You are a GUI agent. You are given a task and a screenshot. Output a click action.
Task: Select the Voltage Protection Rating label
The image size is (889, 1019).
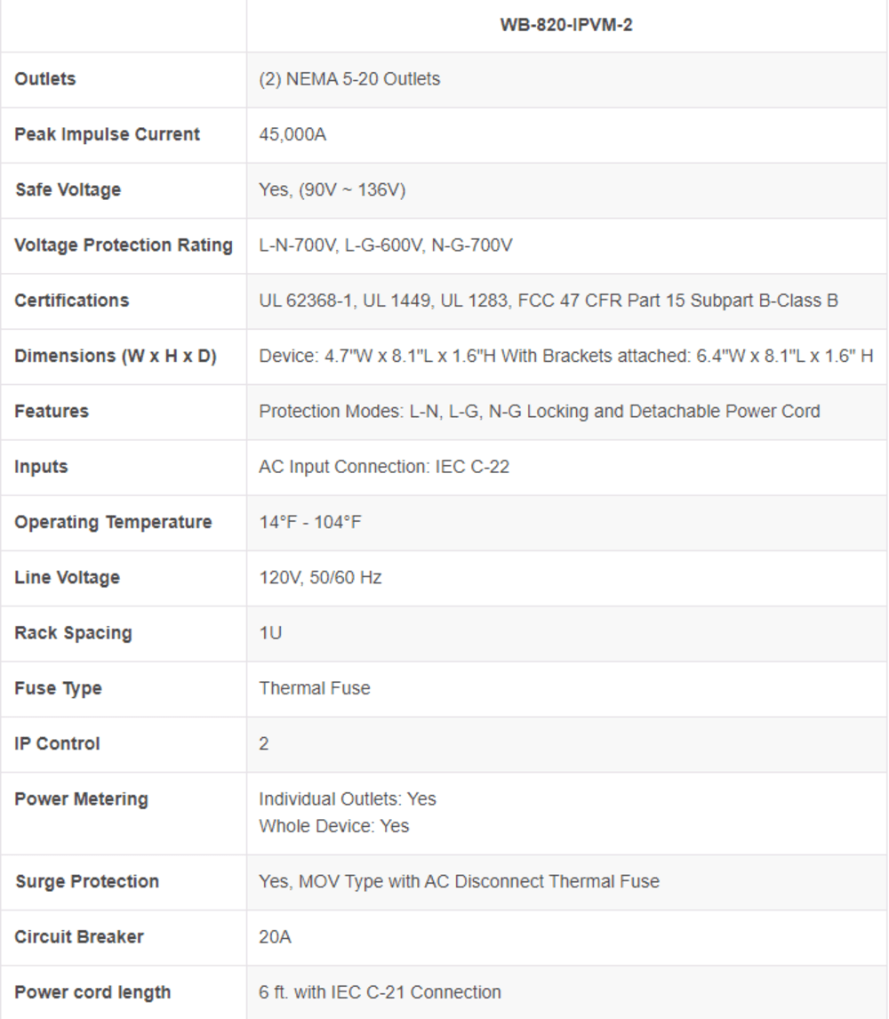click(x=124, y=245)
